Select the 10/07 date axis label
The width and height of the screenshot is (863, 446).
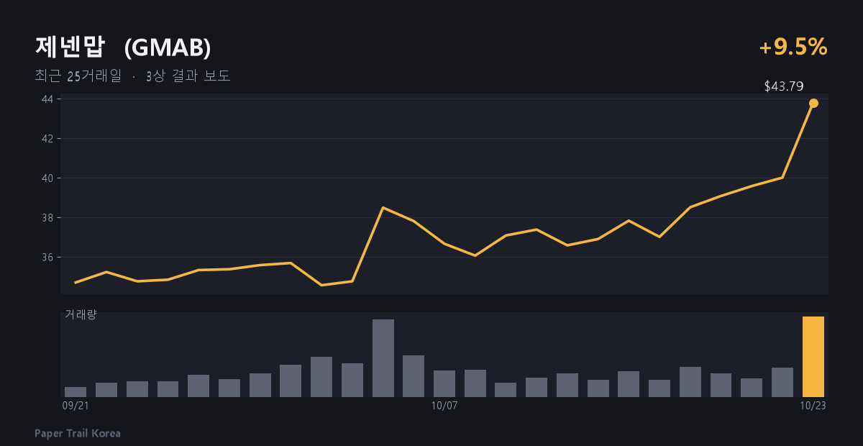(x=444, y=406)
